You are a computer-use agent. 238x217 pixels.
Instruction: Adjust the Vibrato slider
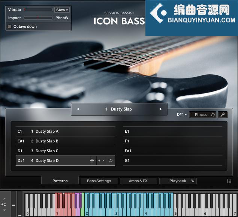pos(38,10)
